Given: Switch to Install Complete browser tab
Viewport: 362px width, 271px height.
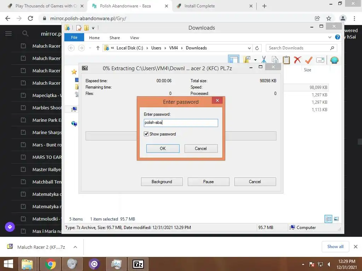Looking at the screenshot, I should [214, 6].
